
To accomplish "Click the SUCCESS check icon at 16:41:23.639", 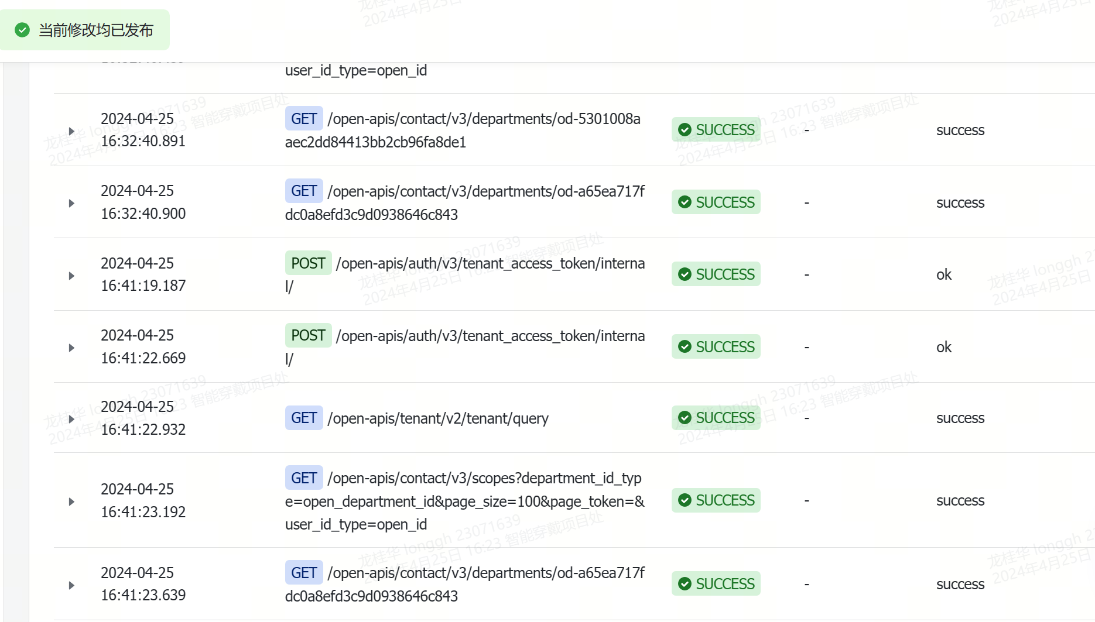I will (685, 584).
